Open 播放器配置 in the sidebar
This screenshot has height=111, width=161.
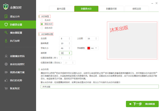pos(18,33)
